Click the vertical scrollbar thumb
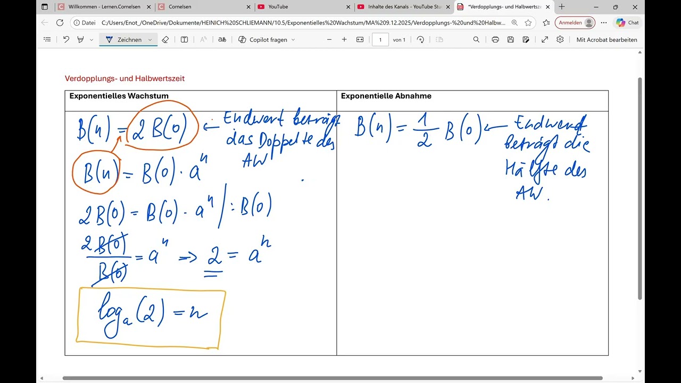 click(640, 188)
